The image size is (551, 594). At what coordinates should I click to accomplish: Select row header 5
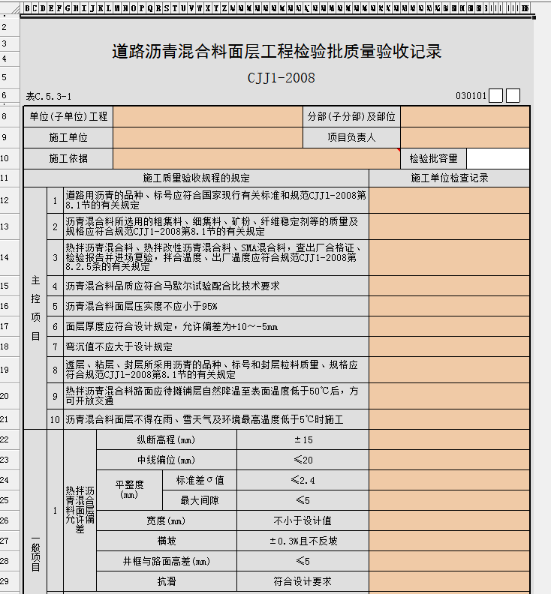[x=10, y=77]
